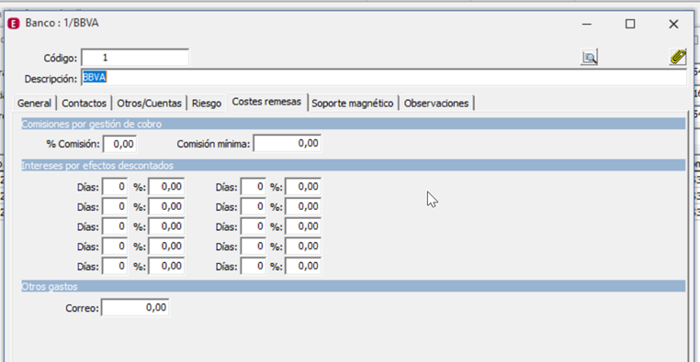
Task: Open attachments with the paperclip icon
Action: (x=678, y=58)
